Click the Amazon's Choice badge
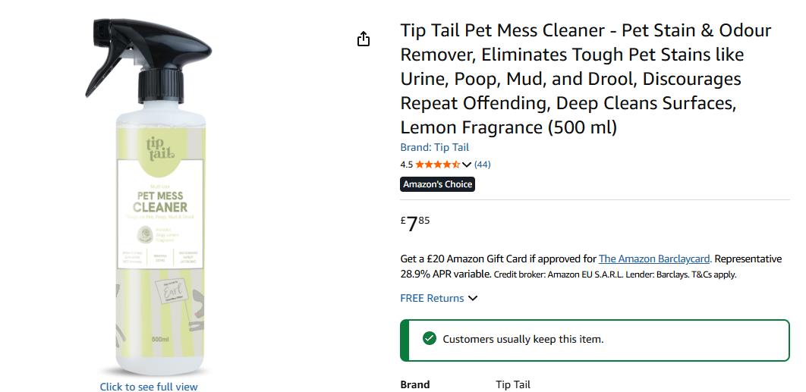This screenshot has width=806, height=392. [437, 184]
